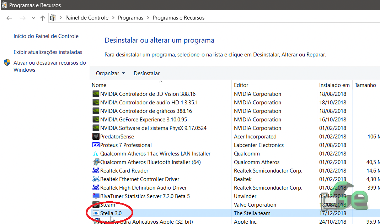Go up one level with up arrow
380x224 pixels.
click(43, 18)
